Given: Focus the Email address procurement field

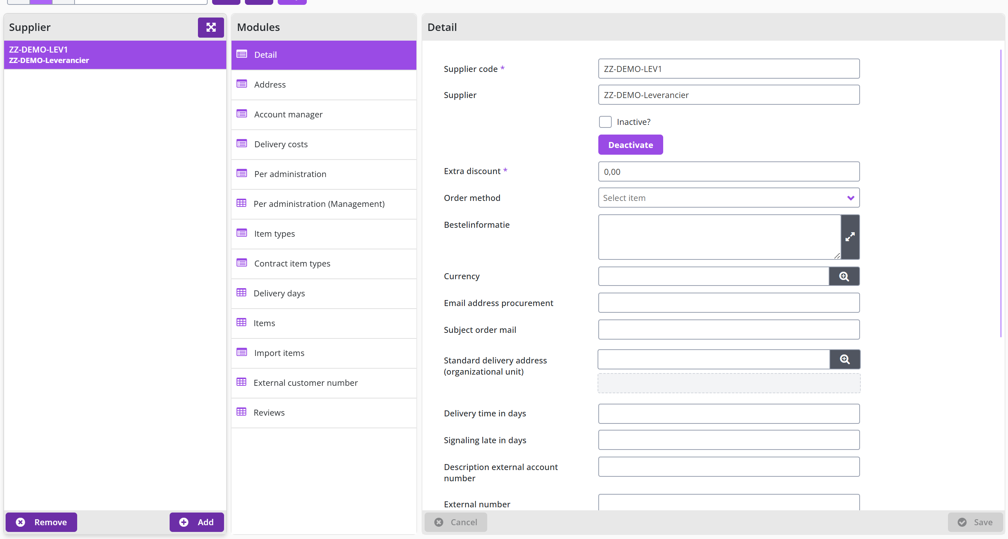Looking at the screenshot, I should (x=729, y=303).
